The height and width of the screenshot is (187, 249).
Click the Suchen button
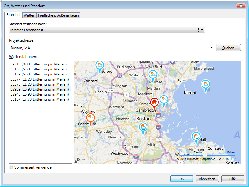[x=228, y=48]
